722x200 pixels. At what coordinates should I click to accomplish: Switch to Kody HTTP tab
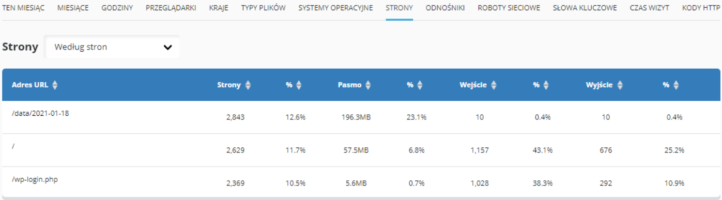click(x=702, y=8)
